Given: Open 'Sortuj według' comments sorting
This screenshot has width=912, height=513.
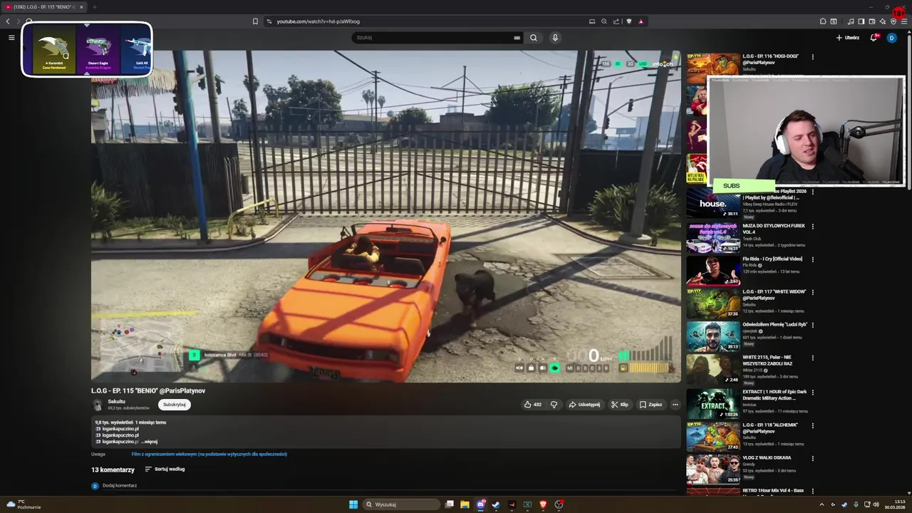Looking at the screenshot, I should click(x=165, y=470).
